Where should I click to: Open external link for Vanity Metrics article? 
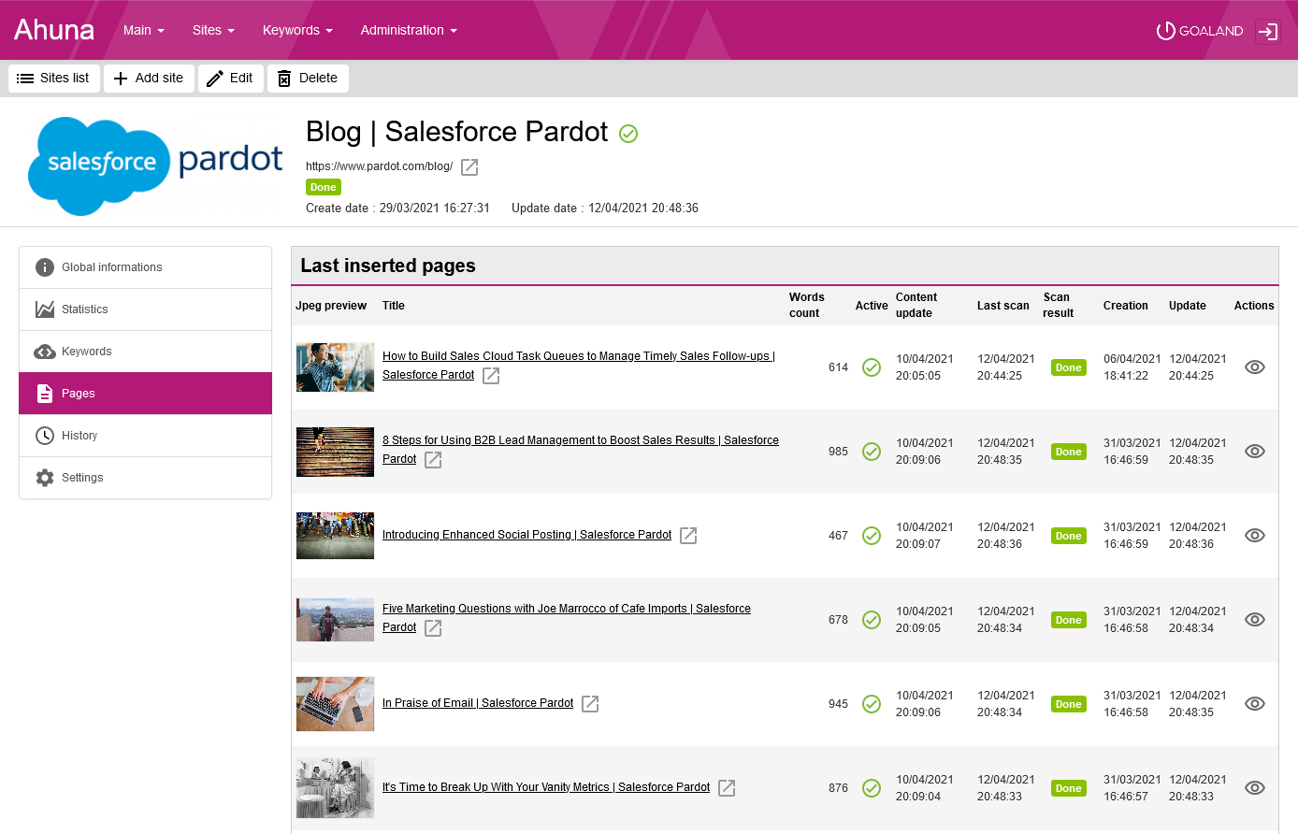[727, 788]
